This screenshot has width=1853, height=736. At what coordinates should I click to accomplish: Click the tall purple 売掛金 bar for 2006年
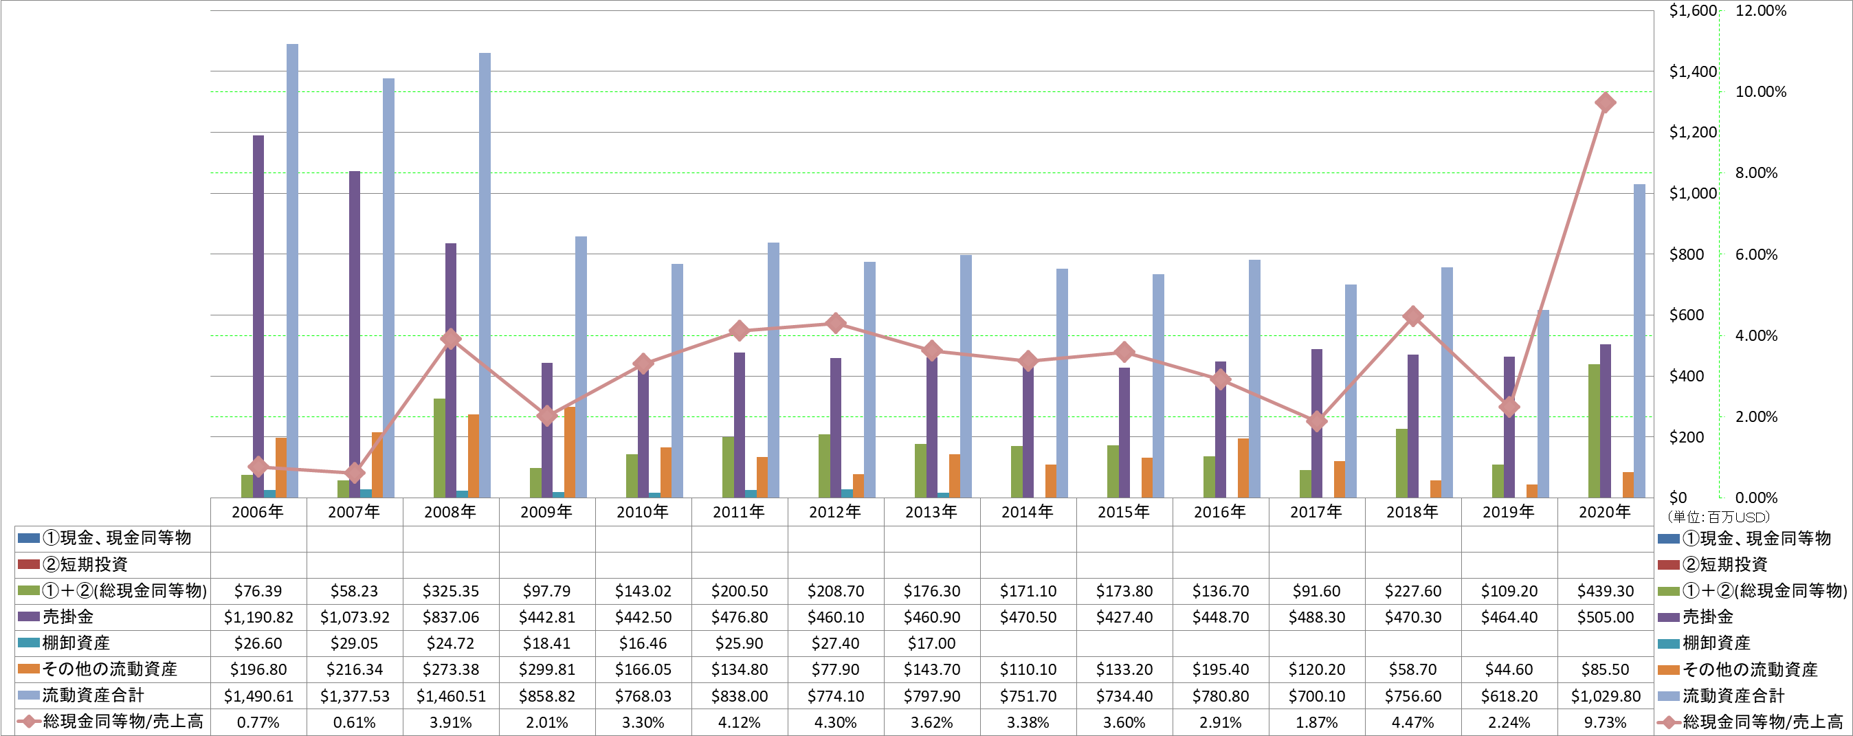point(258,317)
